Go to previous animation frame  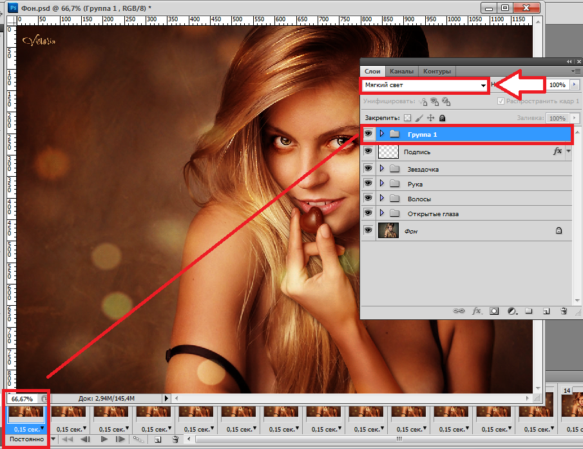click(x=85, y=439)
